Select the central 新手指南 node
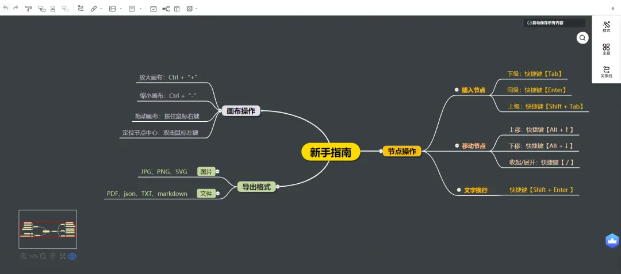 pos(331,152)
